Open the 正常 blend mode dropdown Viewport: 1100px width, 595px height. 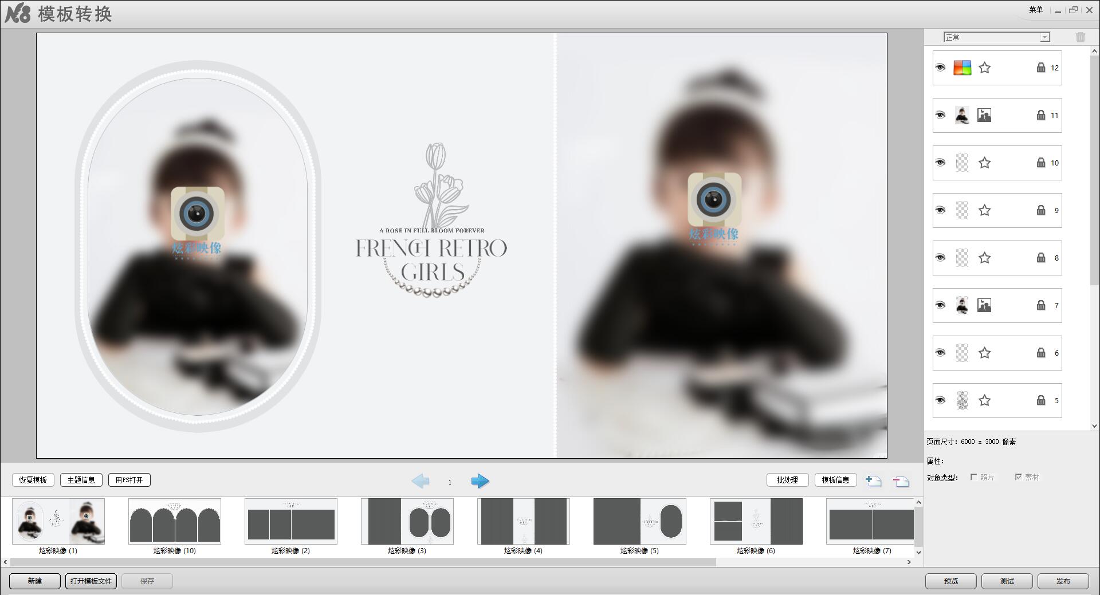pyautogui.click(x=996, y=37)
